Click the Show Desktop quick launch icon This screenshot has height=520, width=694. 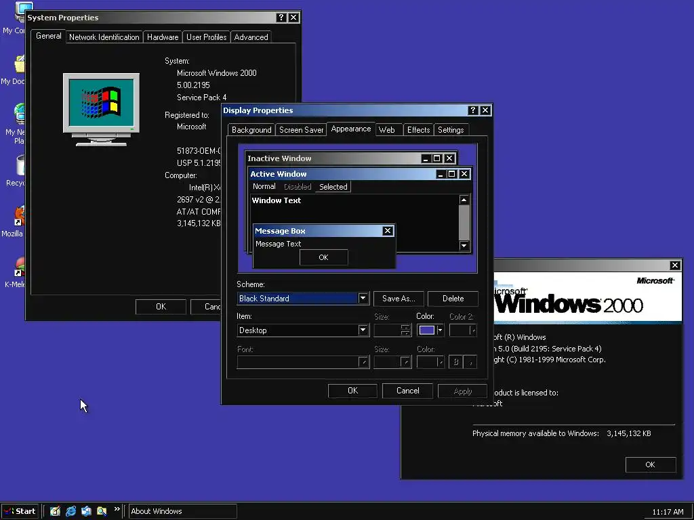[55, 511]
